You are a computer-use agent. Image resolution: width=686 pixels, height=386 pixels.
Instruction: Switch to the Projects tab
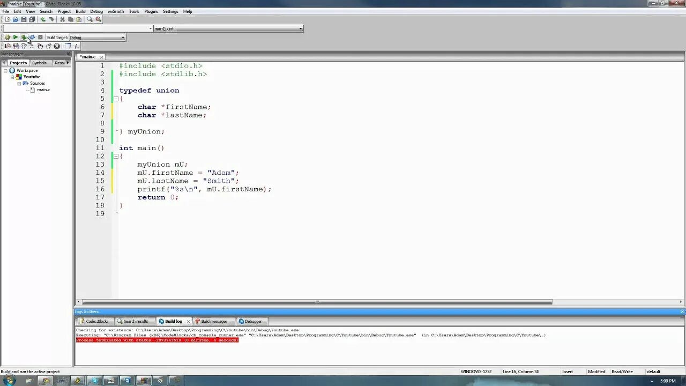(18, 63)
